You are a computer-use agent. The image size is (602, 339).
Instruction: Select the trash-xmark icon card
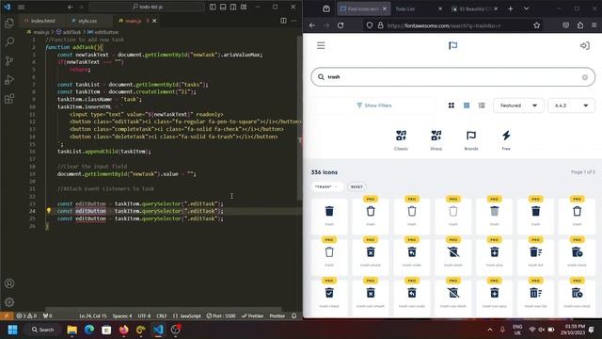click(371, 256)
